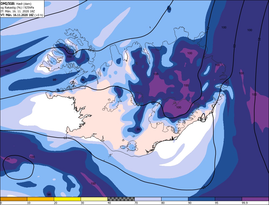Select the text 'og Rakastig (%) í 925hPa'

tap(17, 8)
